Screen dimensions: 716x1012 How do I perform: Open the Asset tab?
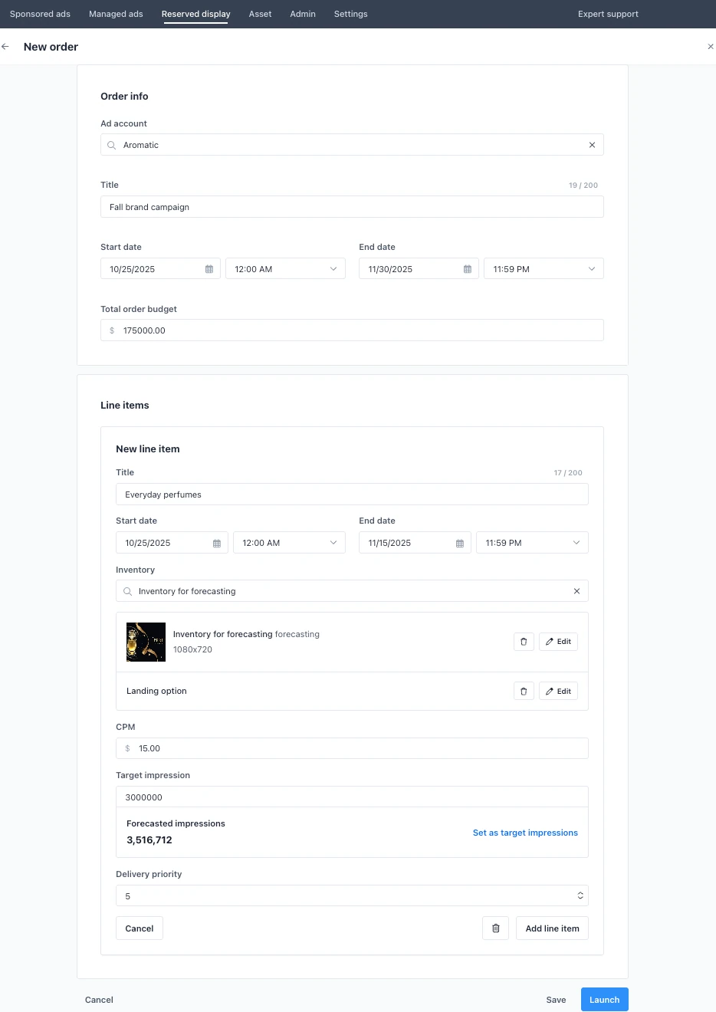pyautogui.click(x=260, y=14)
